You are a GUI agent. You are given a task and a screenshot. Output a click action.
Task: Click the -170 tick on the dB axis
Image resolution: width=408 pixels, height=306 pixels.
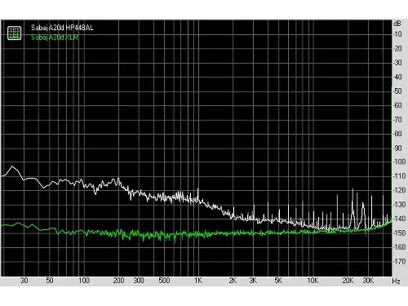click(x=399, y=261)
